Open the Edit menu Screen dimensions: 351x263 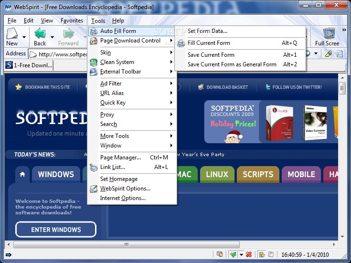pos(29,21)
